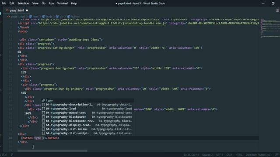The image size is (280, 157).
Task: Select the page1.html editor tab
Action: pos(17,10)
